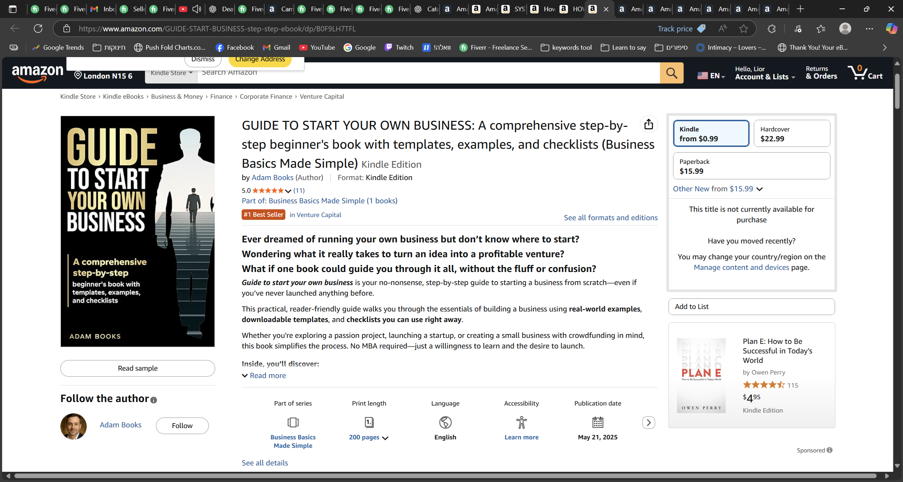Open the Twitch bookmark
903x482 pixels.
point(399,48)
